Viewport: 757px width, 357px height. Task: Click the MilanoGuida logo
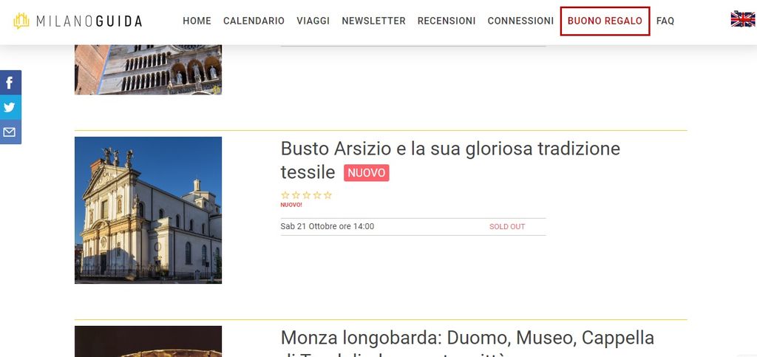point(78,21)
